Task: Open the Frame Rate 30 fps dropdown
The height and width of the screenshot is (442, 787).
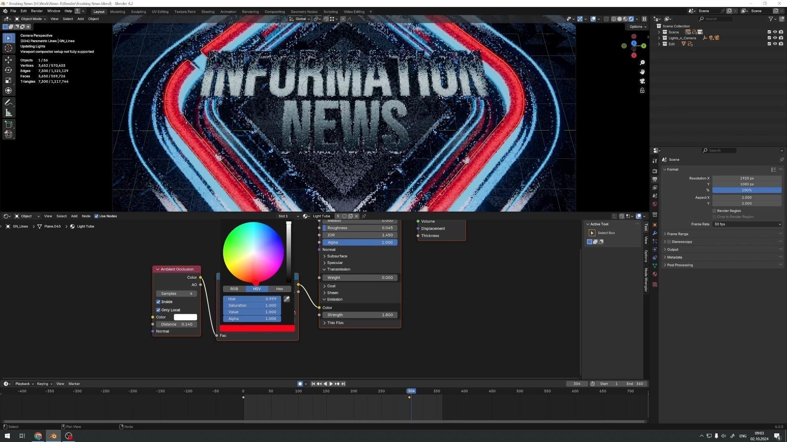Action: [x=747, y=224]
